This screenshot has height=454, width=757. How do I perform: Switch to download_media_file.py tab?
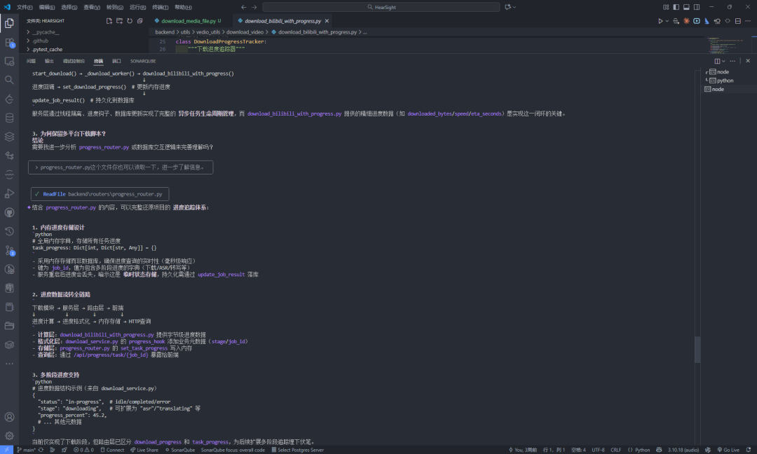point(189,21)
